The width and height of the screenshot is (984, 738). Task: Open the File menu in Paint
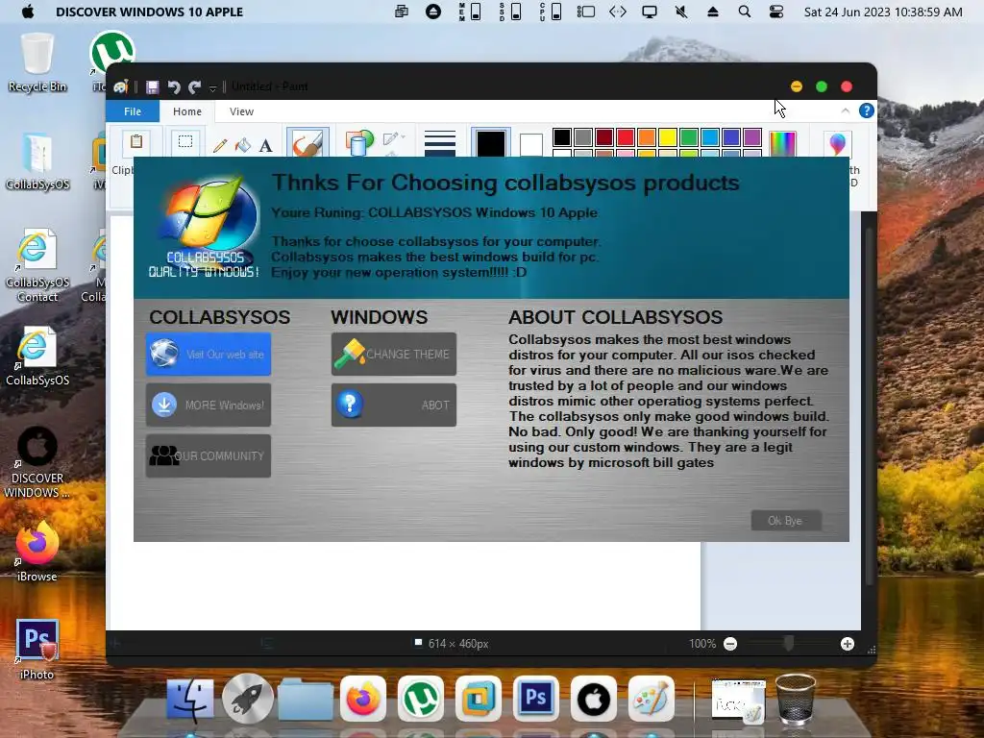(x=133, y=111)
